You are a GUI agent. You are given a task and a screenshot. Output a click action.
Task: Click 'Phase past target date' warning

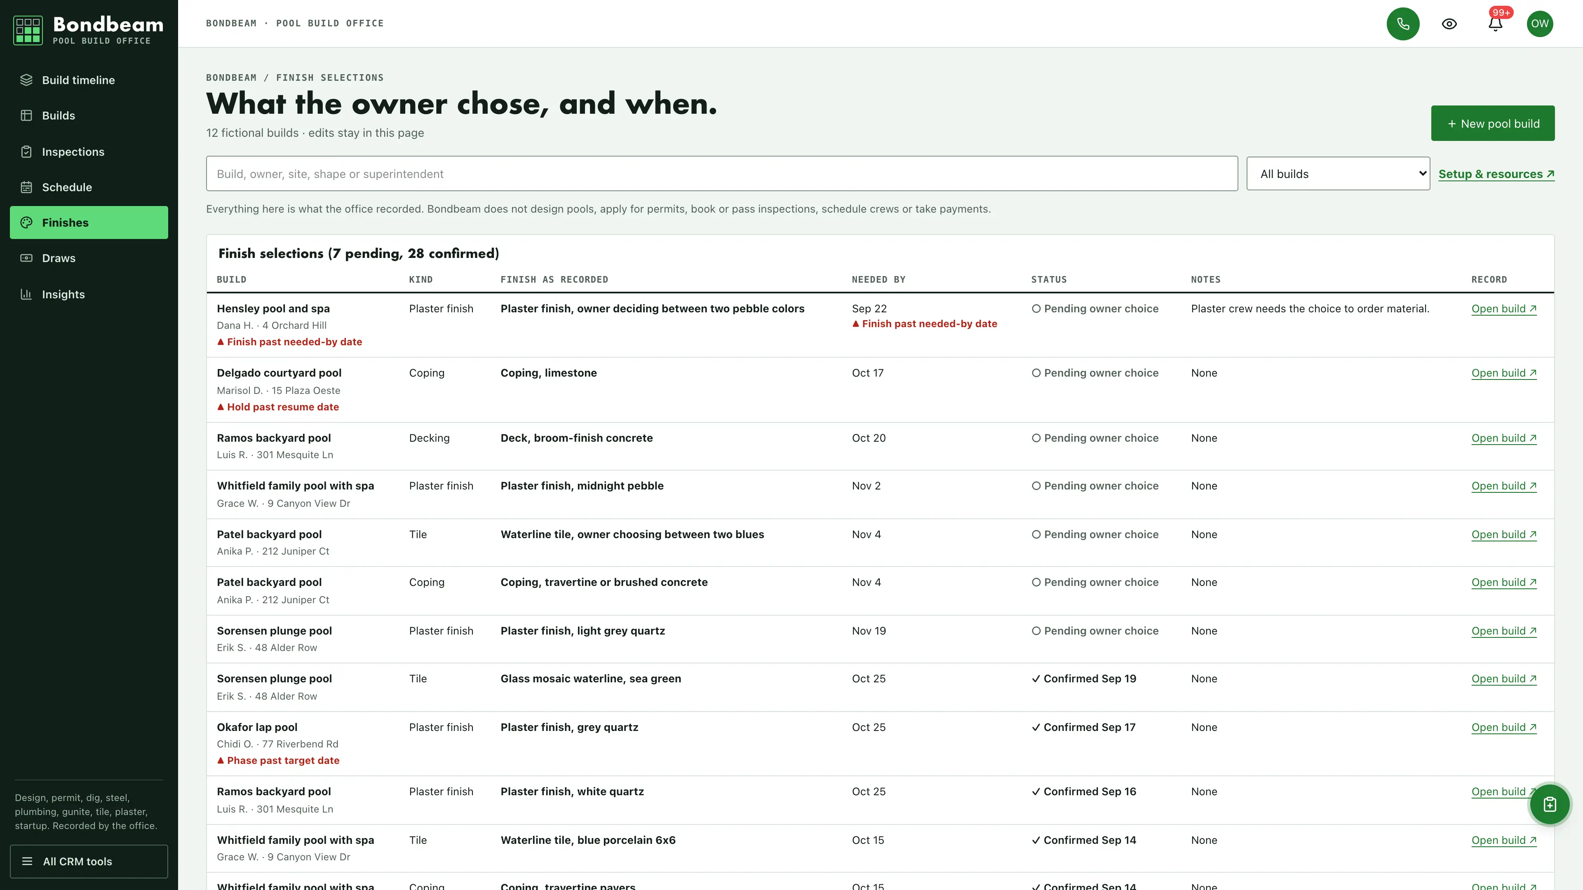[278, 760]
